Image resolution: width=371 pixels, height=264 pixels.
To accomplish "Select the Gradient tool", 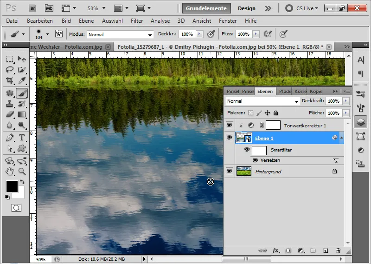I will coord(22,114).
